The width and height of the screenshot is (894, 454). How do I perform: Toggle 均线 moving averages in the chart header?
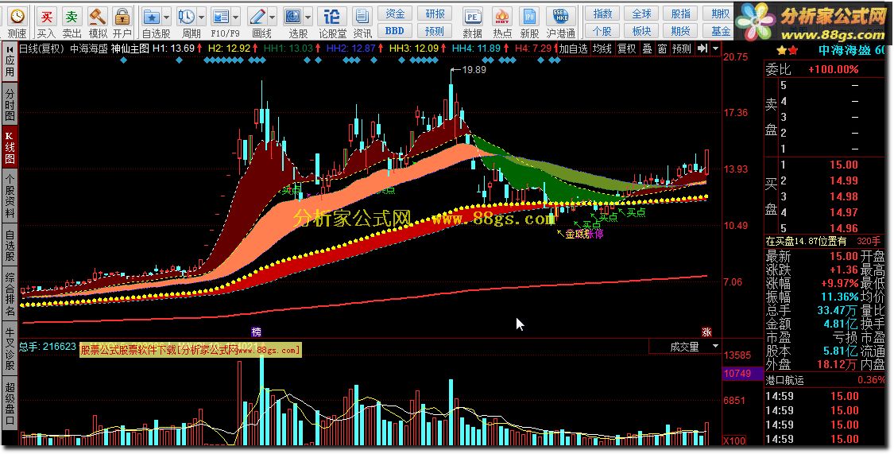point(602,49)
